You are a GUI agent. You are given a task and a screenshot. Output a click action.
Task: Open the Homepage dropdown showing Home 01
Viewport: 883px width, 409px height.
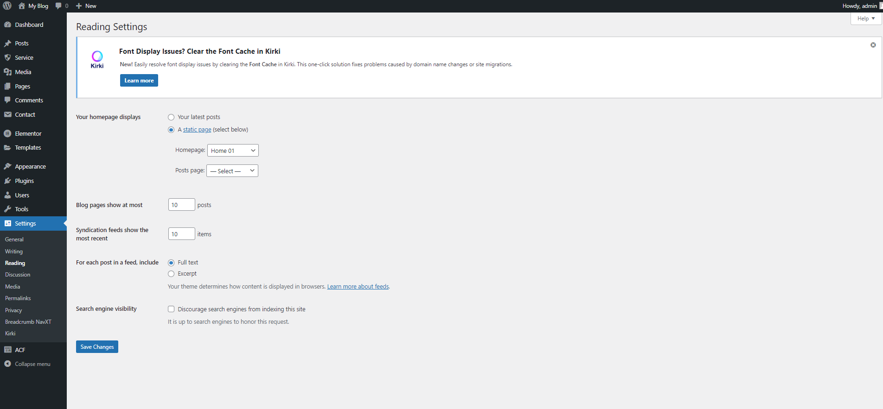tap(233, 151)
